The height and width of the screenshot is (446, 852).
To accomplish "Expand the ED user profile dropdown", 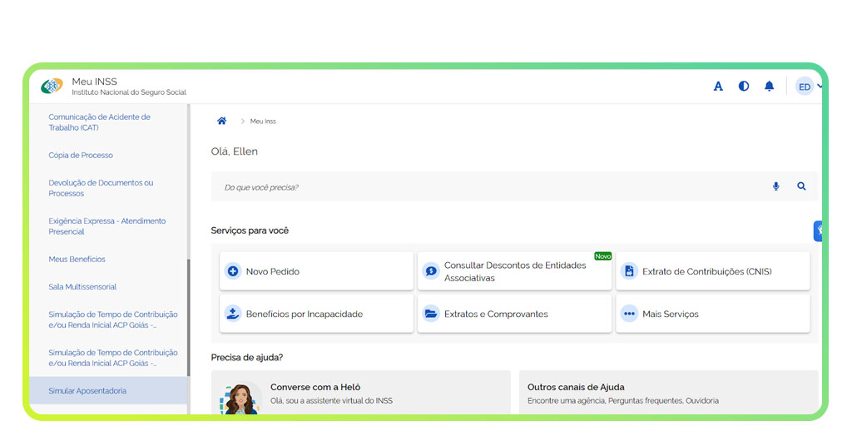I will coord(809,87).
